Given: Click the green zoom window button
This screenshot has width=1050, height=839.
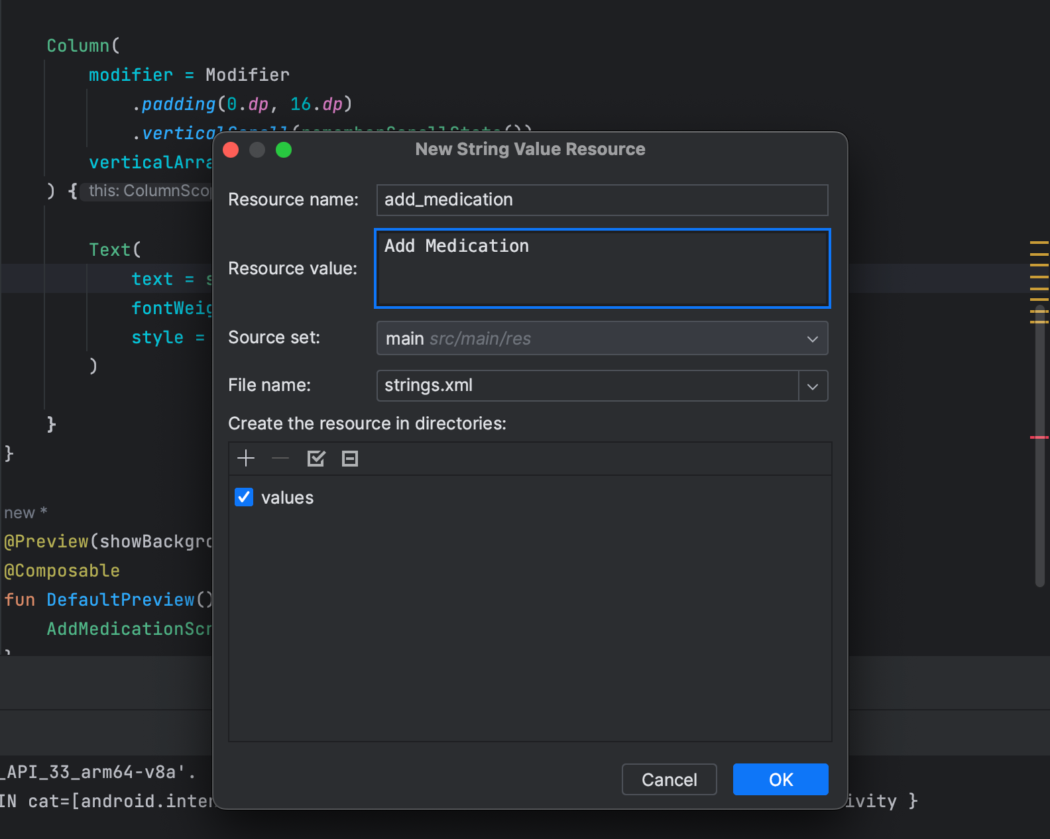Looking at the screenshot, I should click(284, 150).
